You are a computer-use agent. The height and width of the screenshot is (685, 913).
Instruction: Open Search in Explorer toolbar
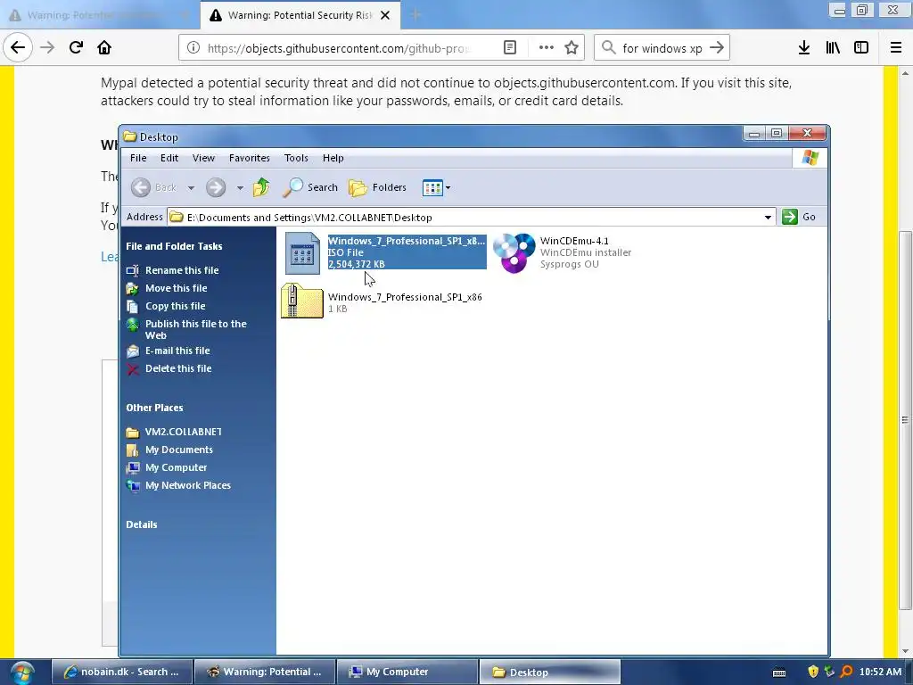[x=310, y=187]
